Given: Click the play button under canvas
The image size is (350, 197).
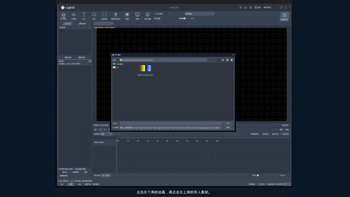Looking at the screenshot, I should (x=104, y=130).
